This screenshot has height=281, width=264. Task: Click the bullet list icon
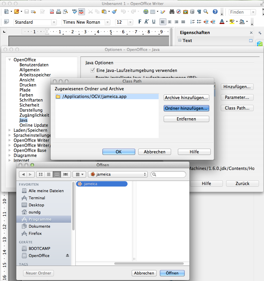pos(199,22)
